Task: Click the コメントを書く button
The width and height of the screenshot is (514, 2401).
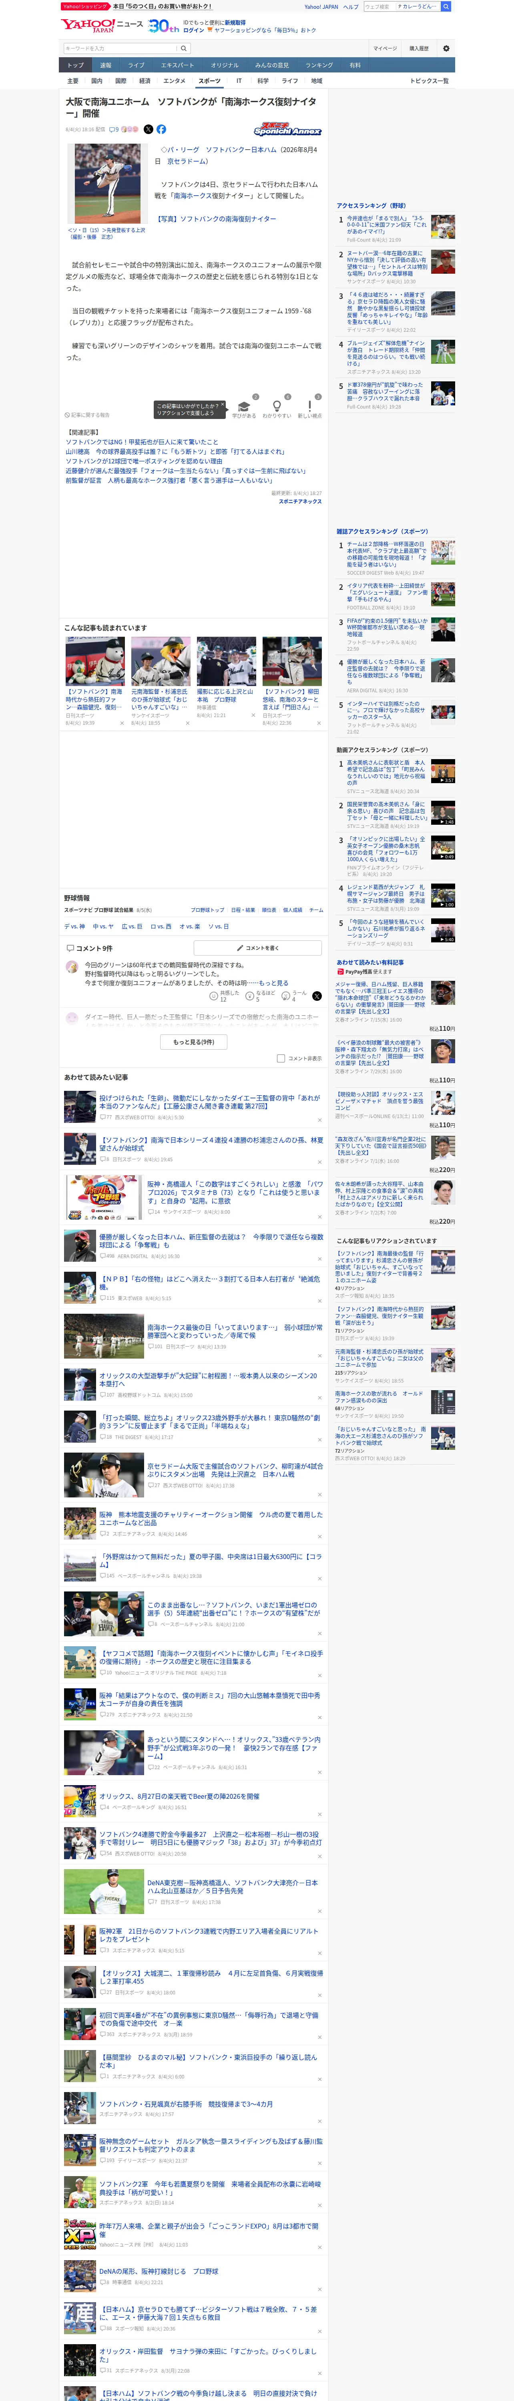Action: [257, 948]
